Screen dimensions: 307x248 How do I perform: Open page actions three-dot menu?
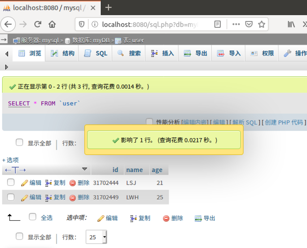[x=236, y=24]
